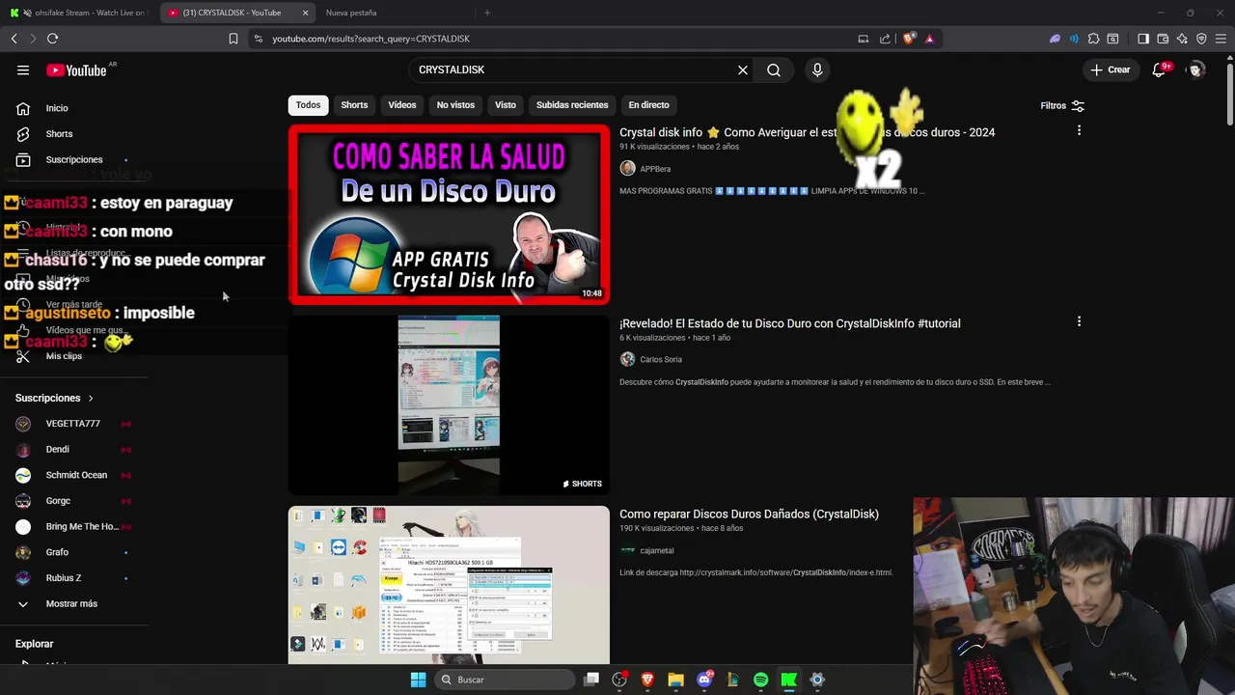This screenshot has width=1235, height=695.
Task: Switch to the ohsifake Stream browser tab
Action: (82, 13)
